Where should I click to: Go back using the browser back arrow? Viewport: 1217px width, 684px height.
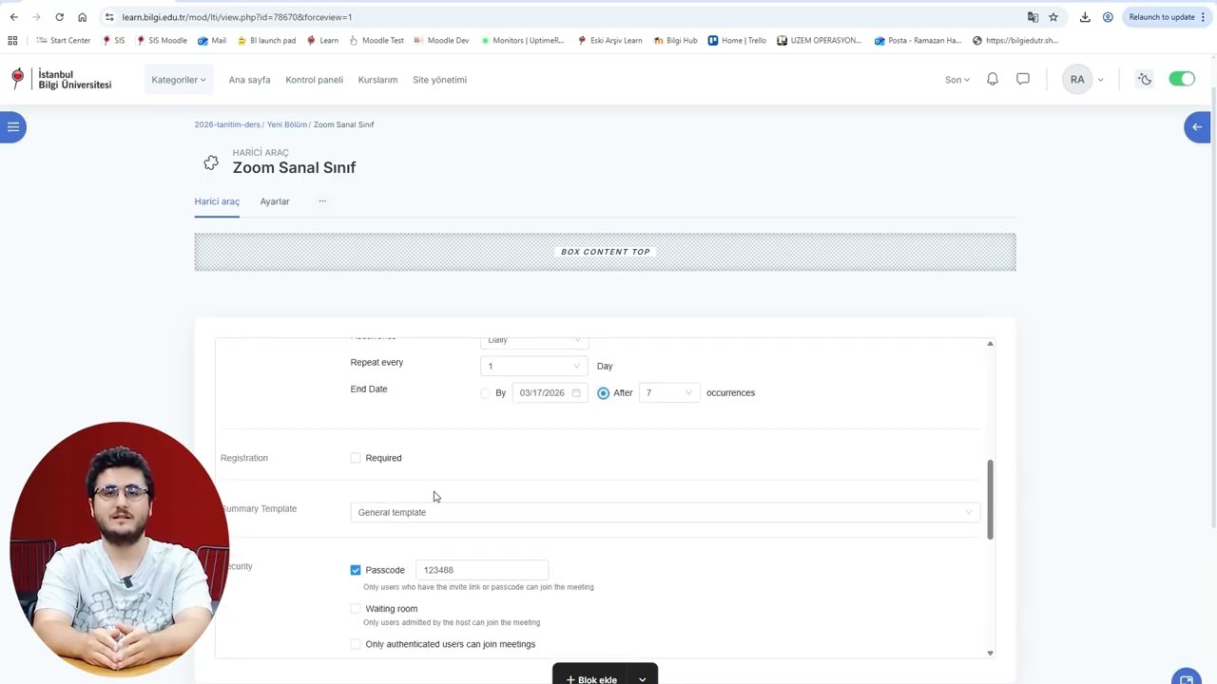pyautogui.click(x=13, y=17)
